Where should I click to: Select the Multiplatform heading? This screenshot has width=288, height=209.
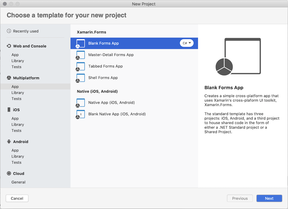pos(26,78)
